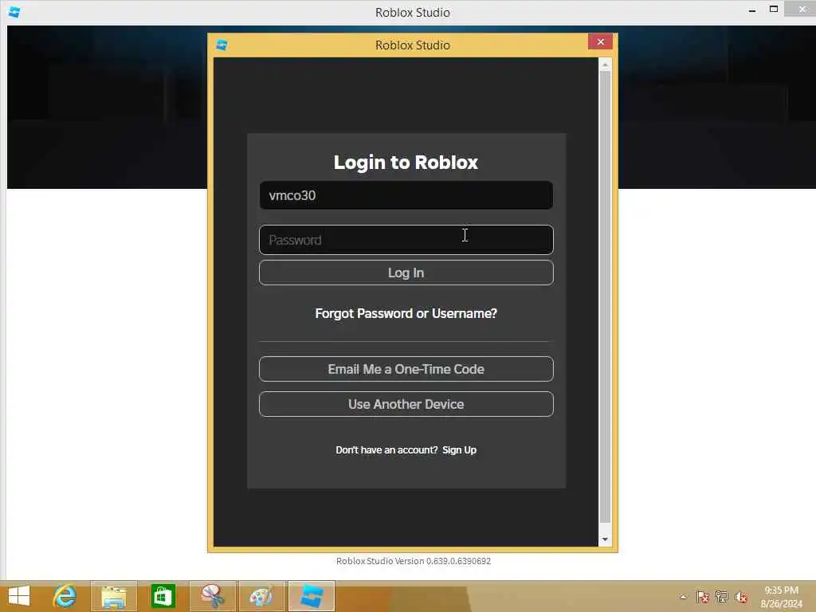Select Use Another Device button
Screen dimensions: 816x612
[406, 404]
